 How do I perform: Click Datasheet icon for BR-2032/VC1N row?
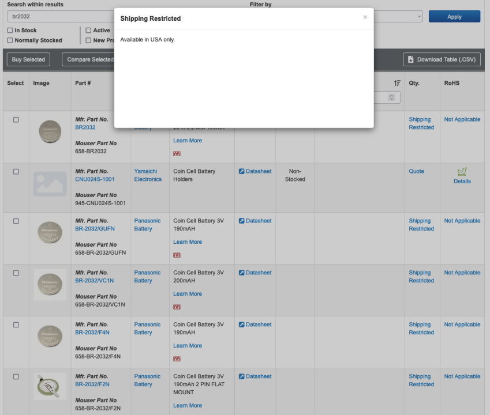coord(242,273)
